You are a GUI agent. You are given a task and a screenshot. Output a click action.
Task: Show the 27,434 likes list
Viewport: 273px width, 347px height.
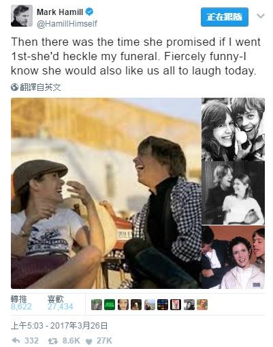[x=60, y=303]
